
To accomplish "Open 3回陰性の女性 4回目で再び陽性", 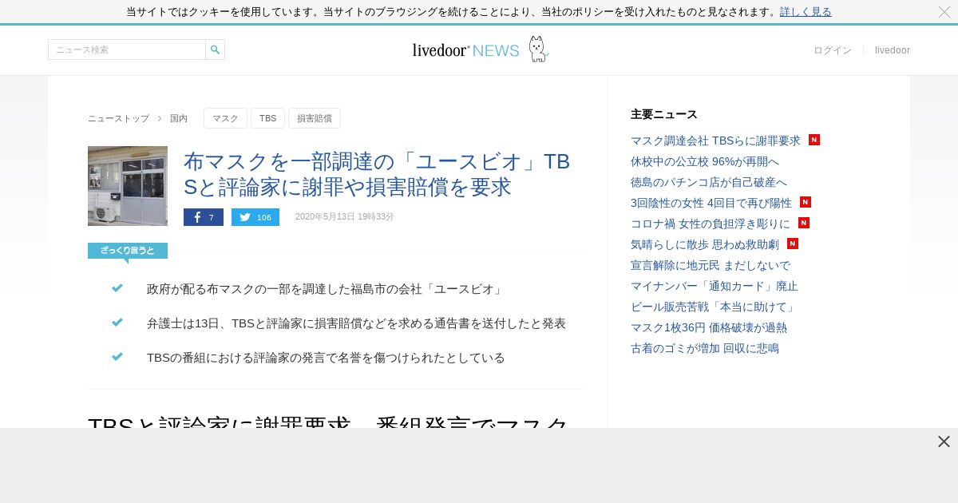I will click(x=711, y=203).
